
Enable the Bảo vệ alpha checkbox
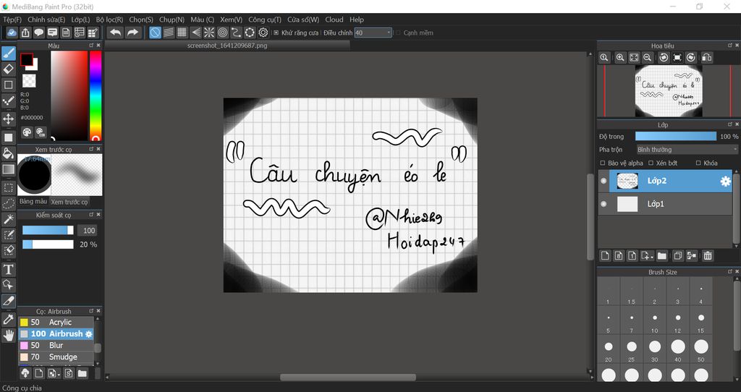[603, 163]
